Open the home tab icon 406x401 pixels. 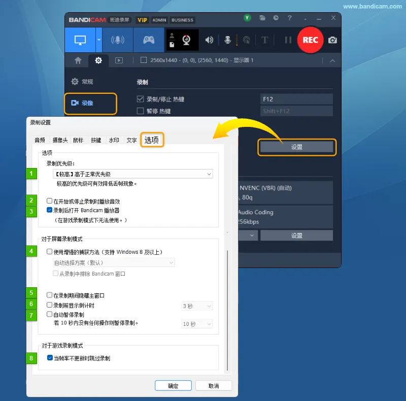[78, 60]
